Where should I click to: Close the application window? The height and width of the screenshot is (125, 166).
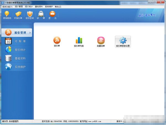tap(160, 2)
